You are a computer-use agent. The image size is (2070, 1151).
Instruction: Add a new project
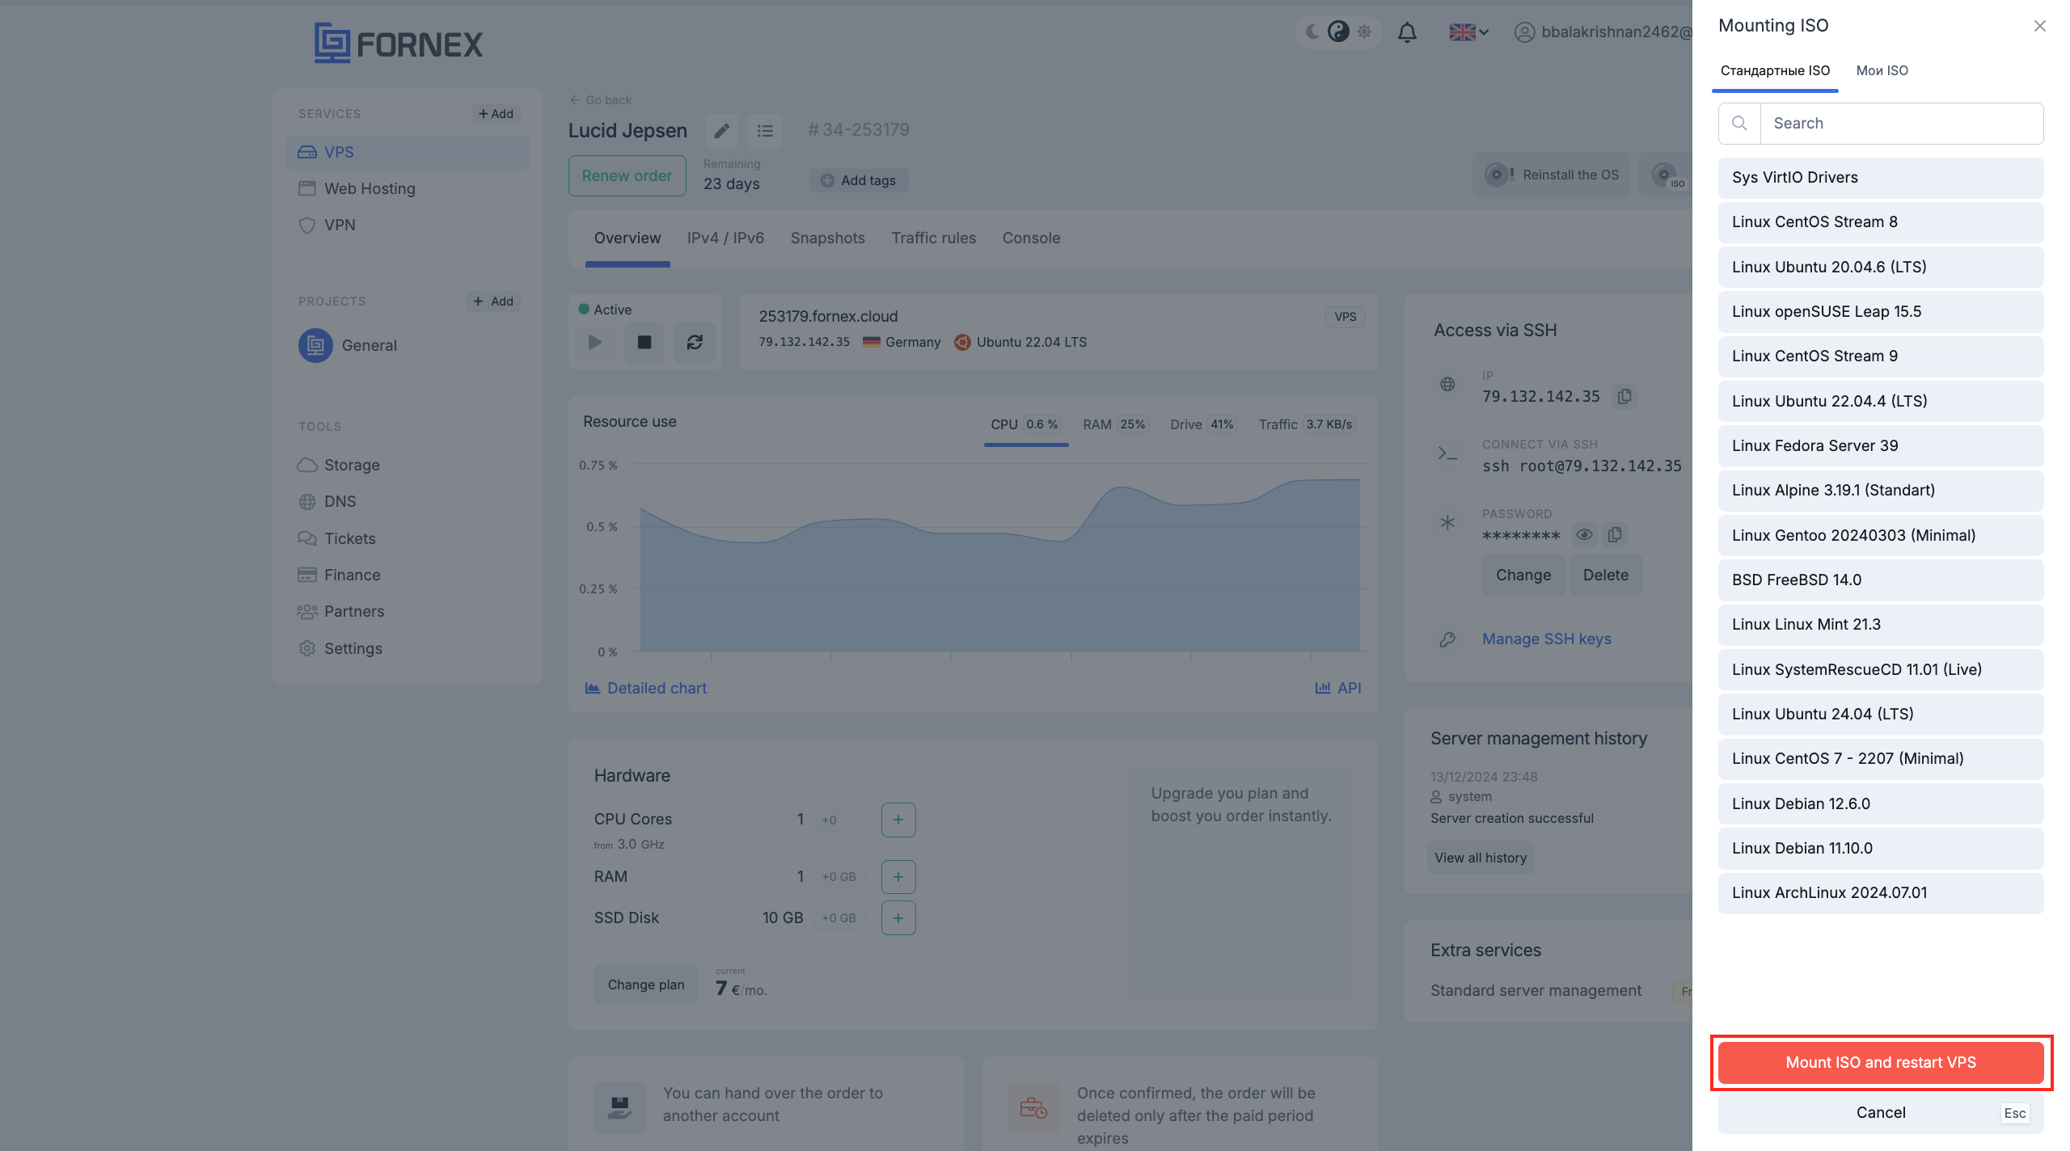click(493, 301)
